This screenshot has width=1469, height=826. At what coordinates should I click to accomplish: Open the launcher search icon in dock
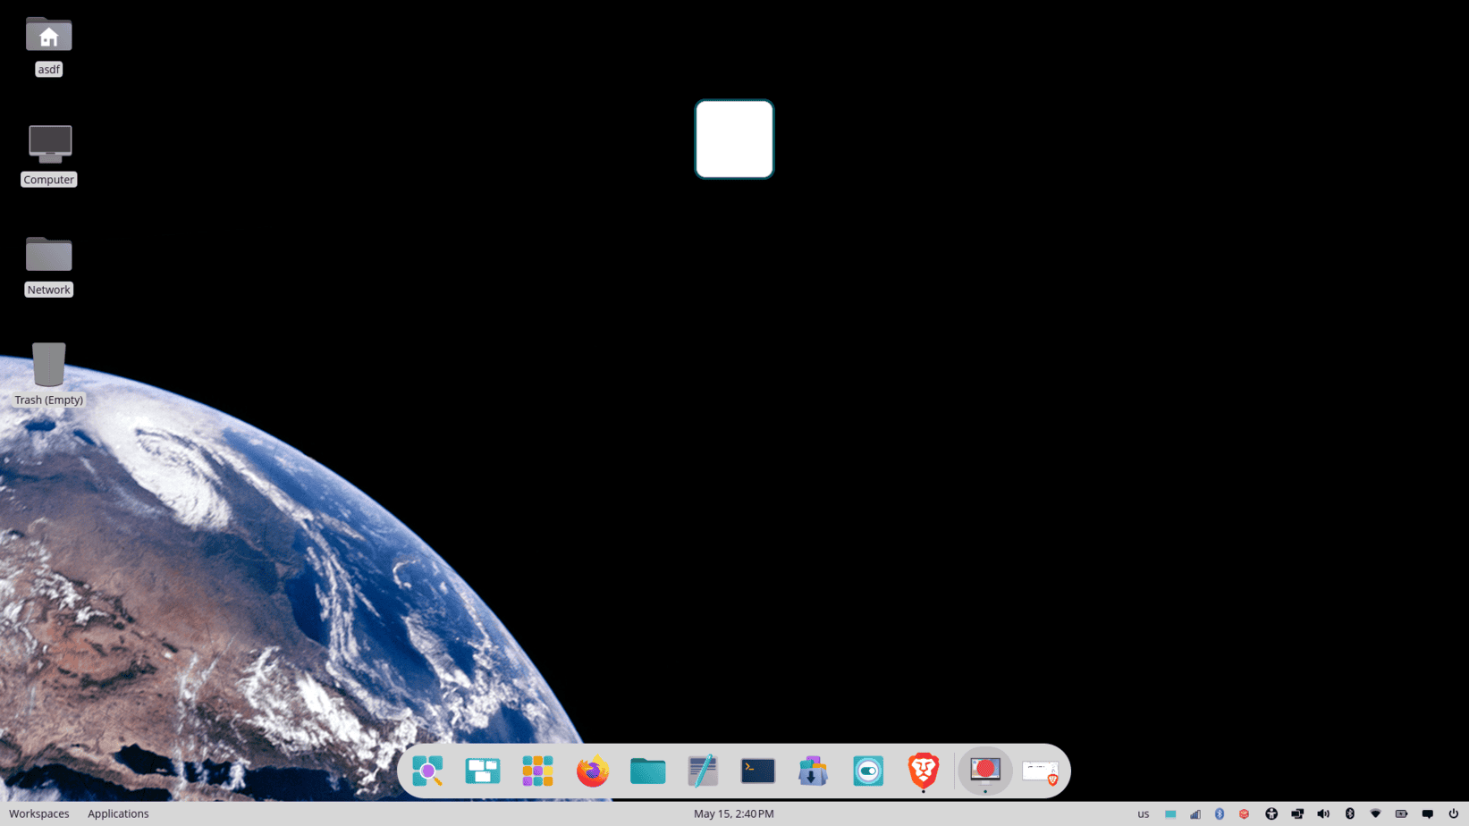(427, 771)
